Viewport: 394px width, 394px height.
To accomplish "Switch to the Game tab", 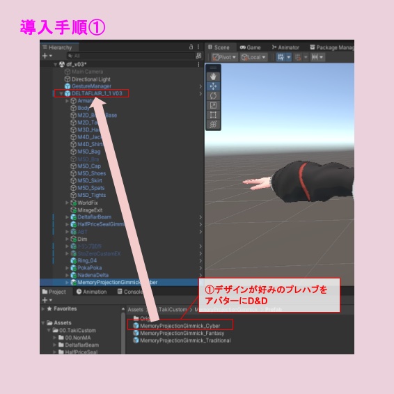I will point(250,47).
